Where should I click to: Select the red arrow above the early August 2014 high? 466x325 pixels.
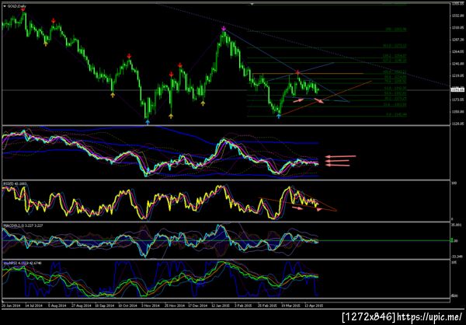[x=53, y=20]
